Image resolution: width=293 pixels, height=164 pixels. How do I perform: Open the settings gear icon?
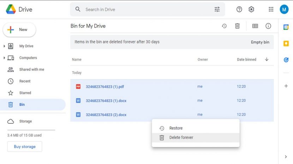[251, 9]
